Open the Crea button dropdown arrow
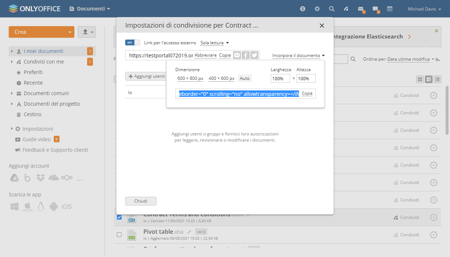 click(x=70, y=32)
